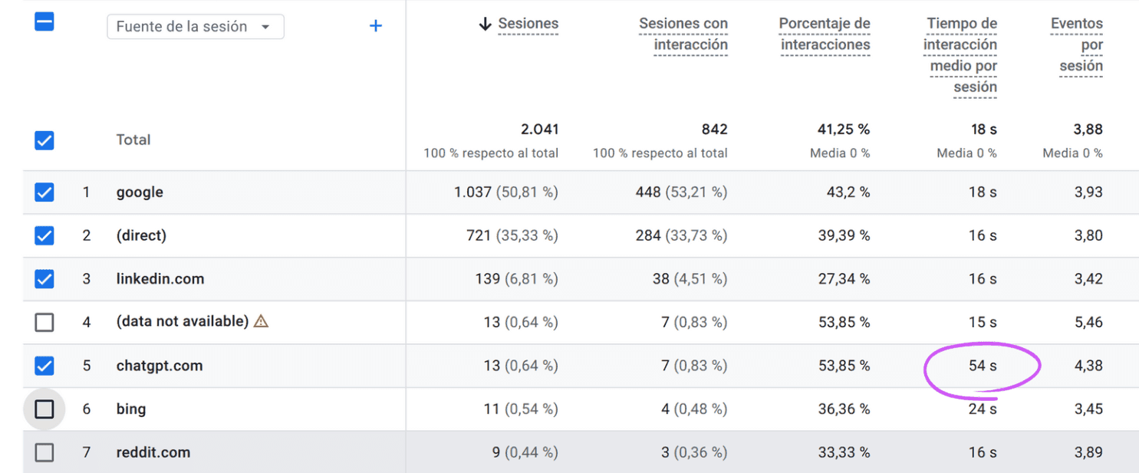
Task: Select the google source row label
Action: (x=140, y=192)
